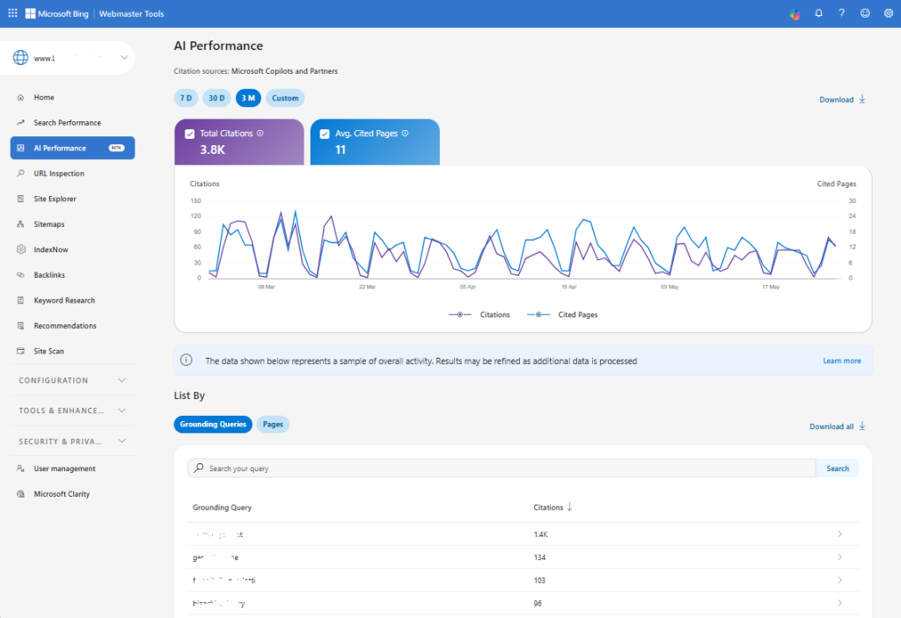
Task: Click the Microsoft Bing logo
Action: click(57, 14)
